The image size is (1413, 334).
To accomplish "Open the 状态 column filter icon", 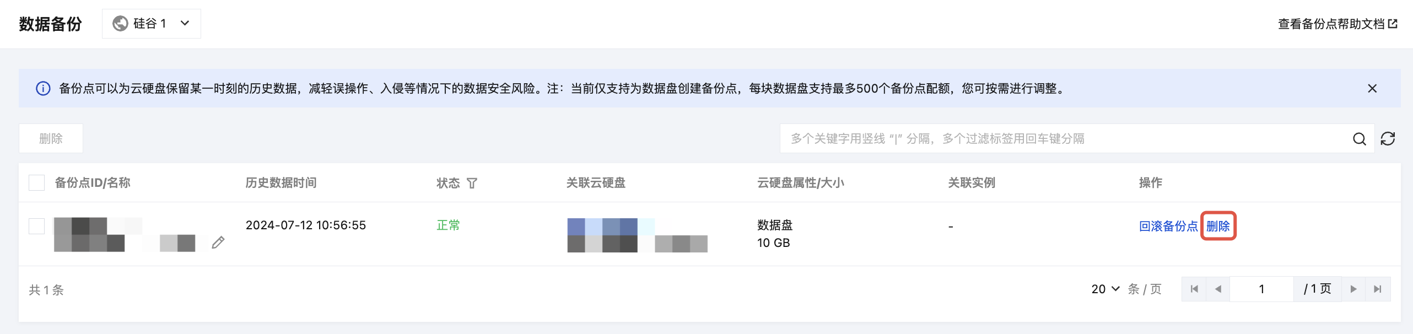I will click(472, 183).
